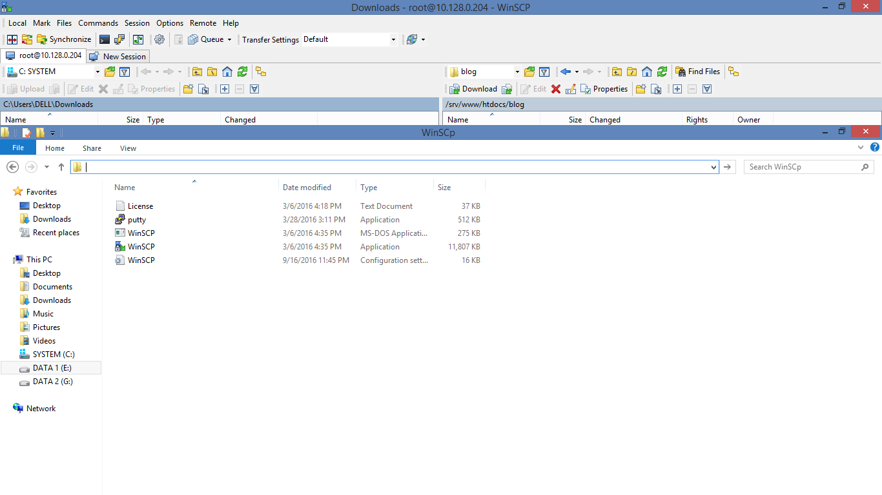Go to remote home directory icon
Viewport: 882px width, 495px height.
click(647, 72)
